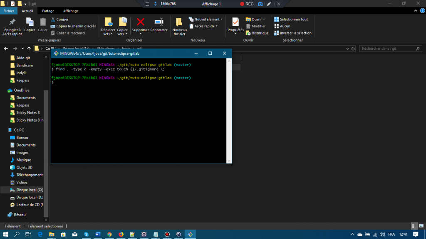Expand the address bar history dropdown
The width and height of the screenshot is (426, 239).
(347, 49)
